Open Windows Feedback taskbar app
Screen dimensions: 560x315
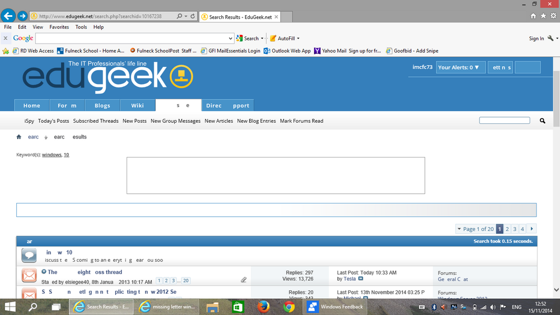[335, 307]
